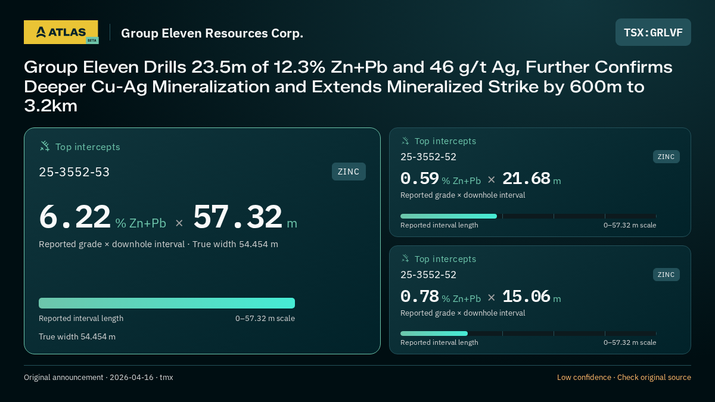Click the Group Eleven Resources Corp. company name
Image resolution: width=715 pixels, height=402 pixels.
pos(212,33)
